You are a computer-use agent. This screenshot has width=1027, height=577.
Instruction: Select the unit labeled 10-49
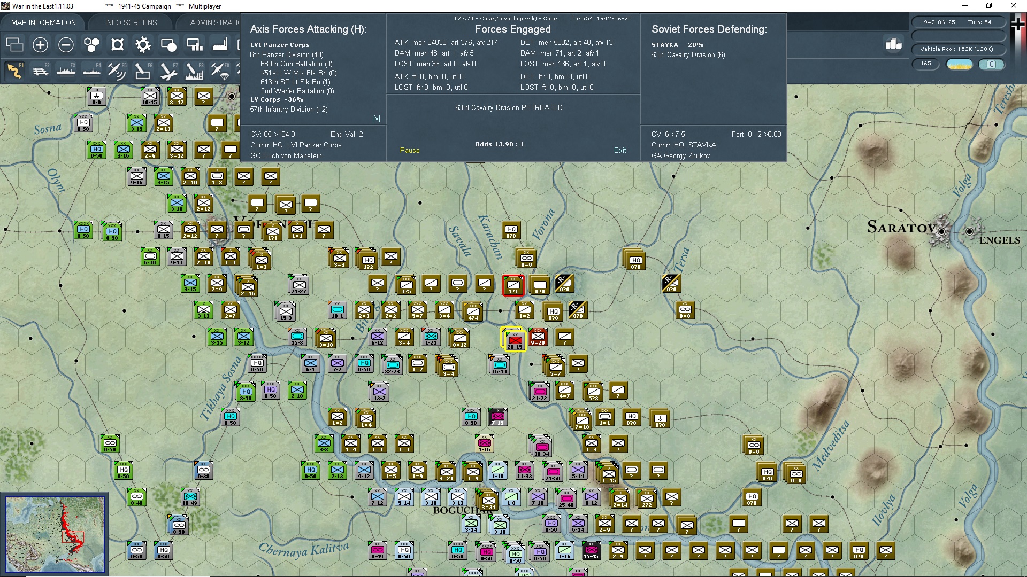[190, 497]
